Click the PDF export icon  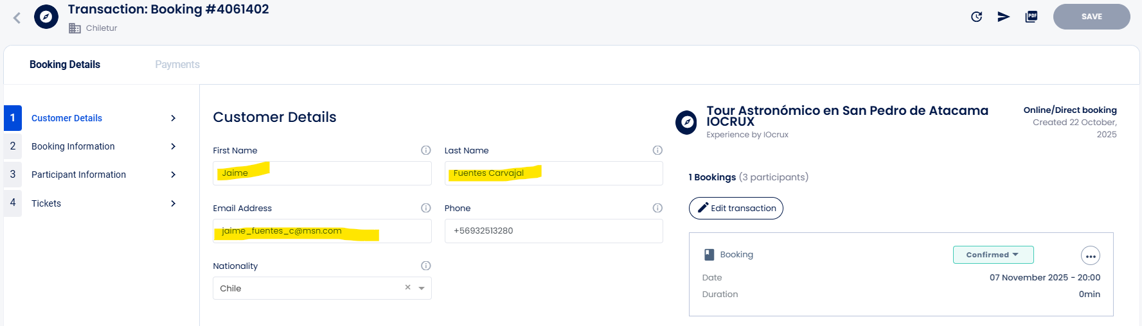pos(1031,17)
